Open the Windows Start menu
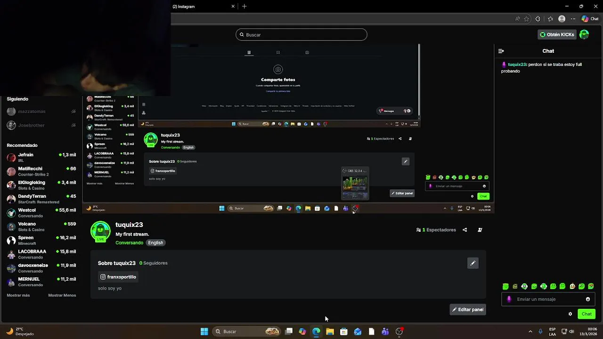Viewport: 603px width, 339px height. point(204,331)
